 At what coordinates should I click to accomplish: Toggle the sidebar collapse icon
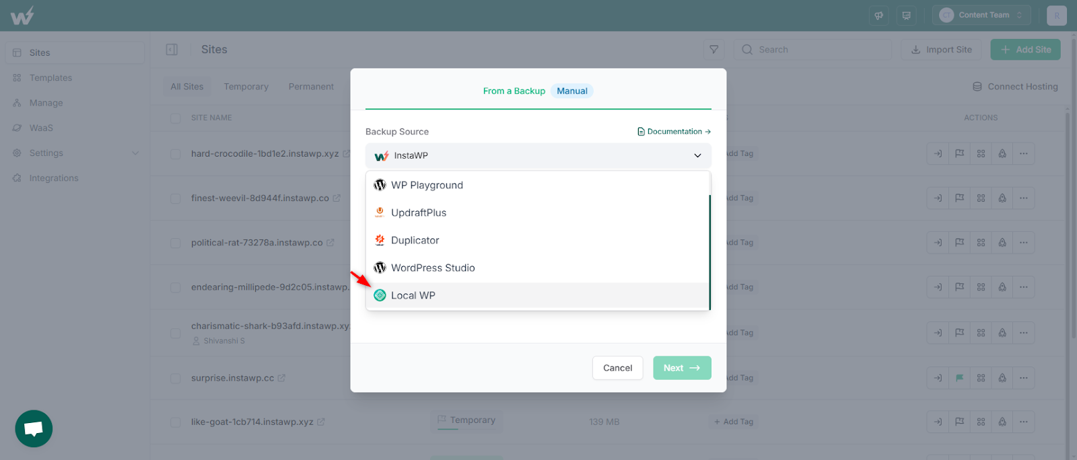point(172,50)
